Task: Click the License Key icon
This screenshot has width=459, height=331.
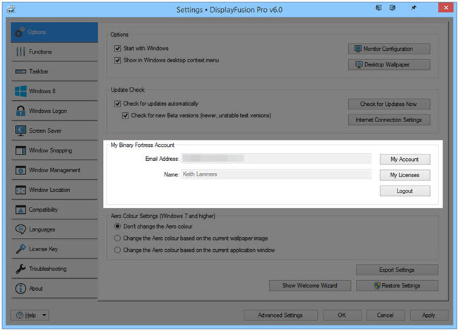Action: click(x=20, y=249)
